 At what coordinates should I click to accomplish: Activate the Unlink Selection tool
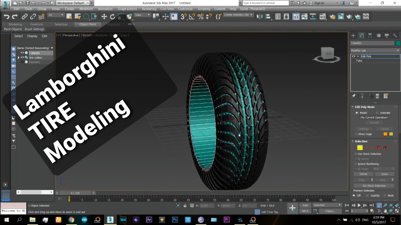tap(33, 17)
